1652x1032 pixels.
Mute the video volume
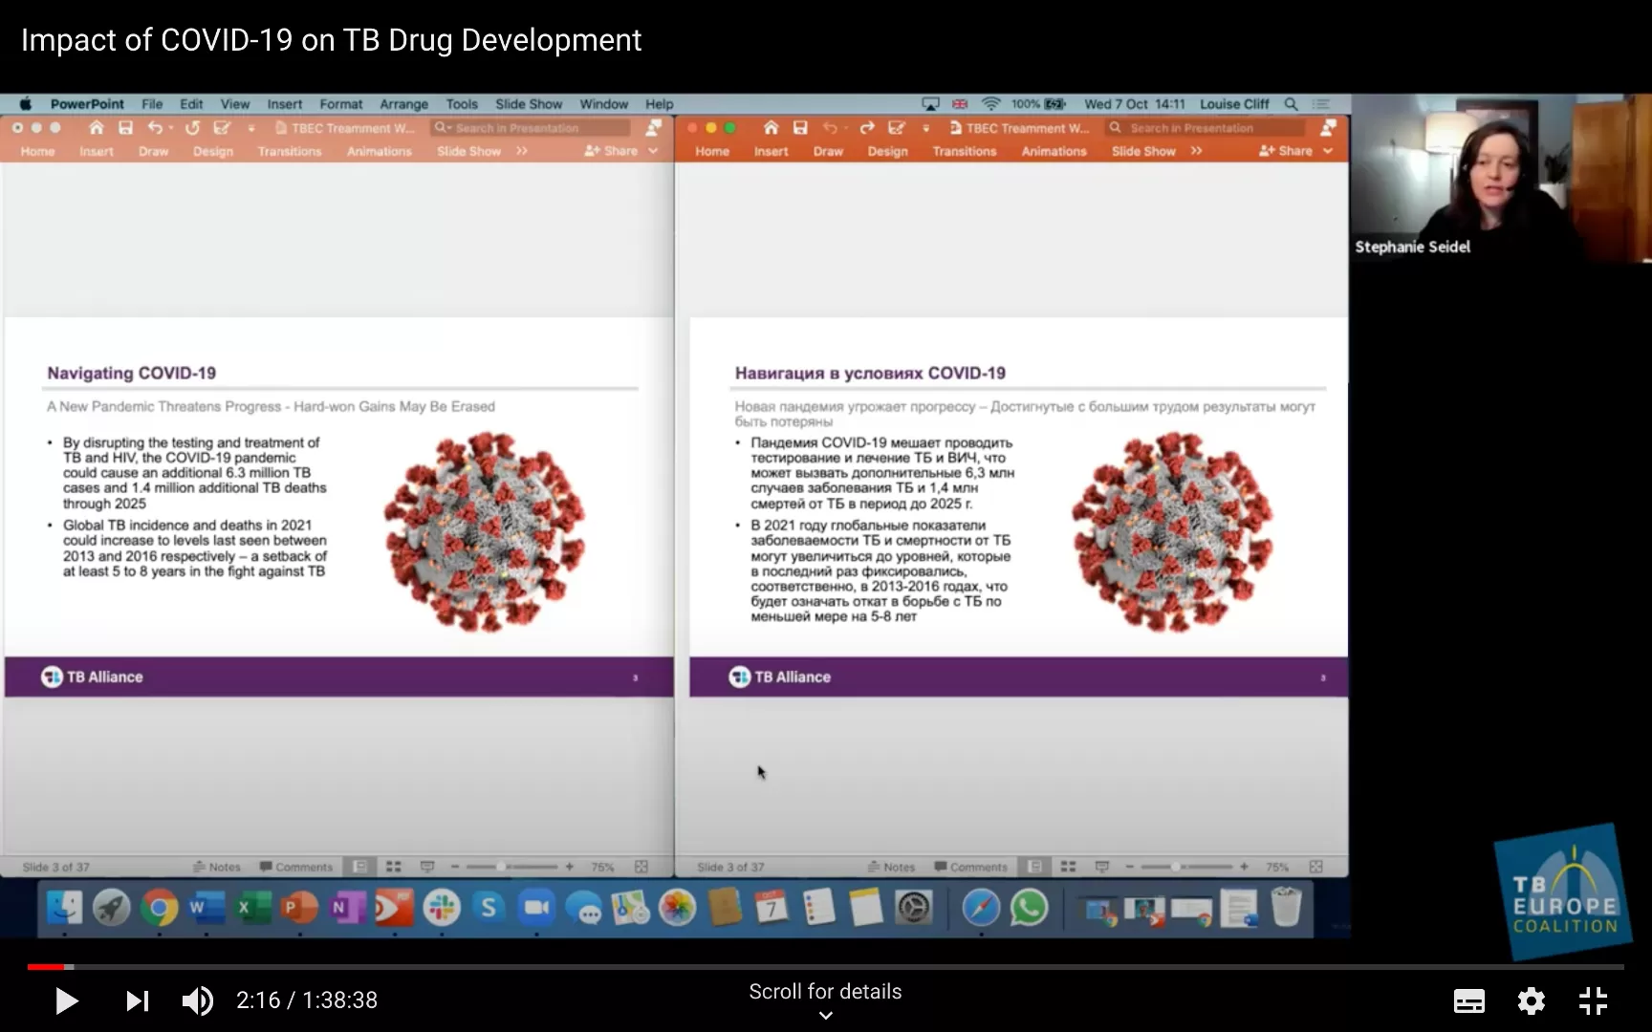coord(197,1000)
